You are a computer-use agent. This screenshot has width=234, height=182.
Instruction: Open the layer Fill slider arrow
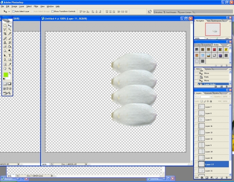click(x=229, y=101)
